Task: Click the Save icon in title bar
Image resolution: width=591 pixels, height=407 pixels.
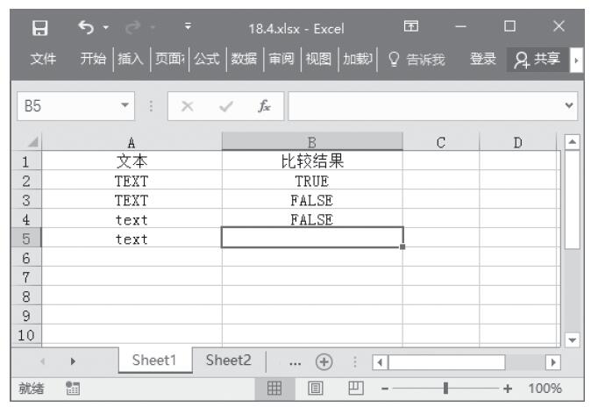Action: click(x=39, y=30)
